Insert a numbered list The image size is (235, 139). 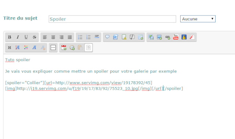coord(88,37)
